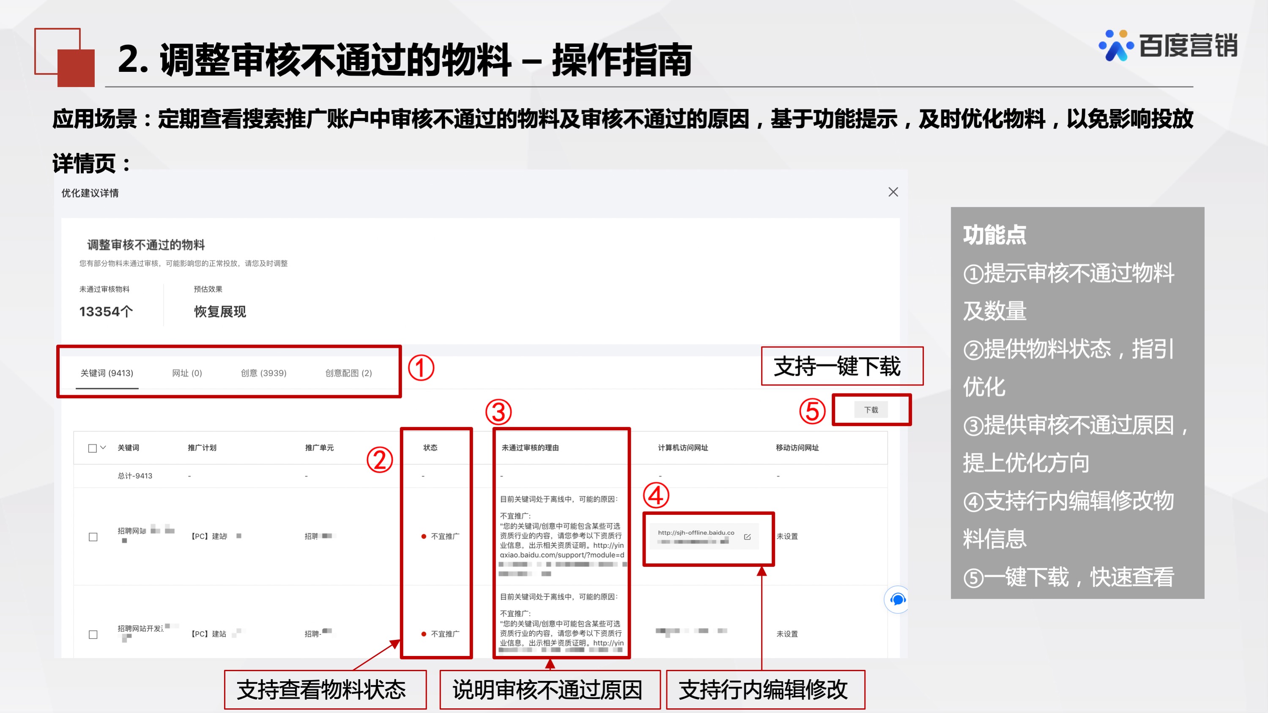Toggle the select-all checkbox in the table header
The height and width of the screenshot is (713, 1268).
tap(92, 448)
